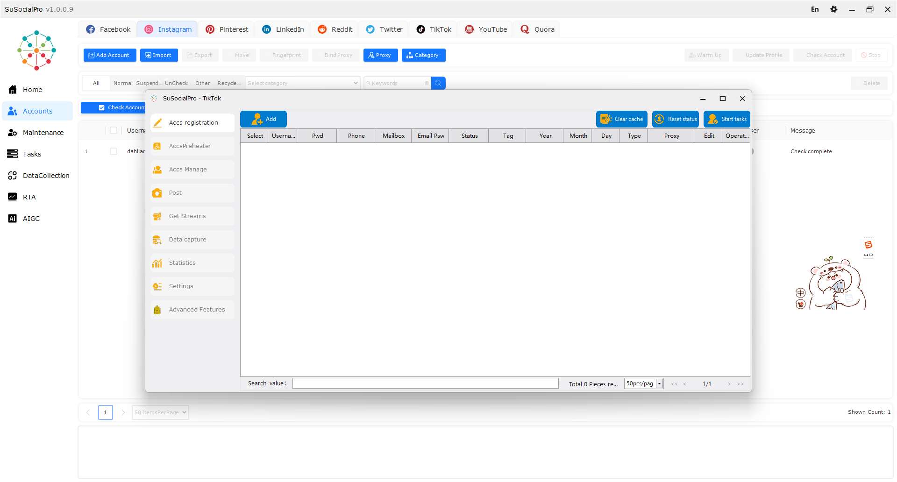
Task: Open the Twitter tab
Action: (384, 29)
